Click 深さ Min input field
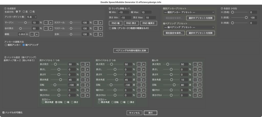This screenshot has width=262, height=117. (126, 18)
